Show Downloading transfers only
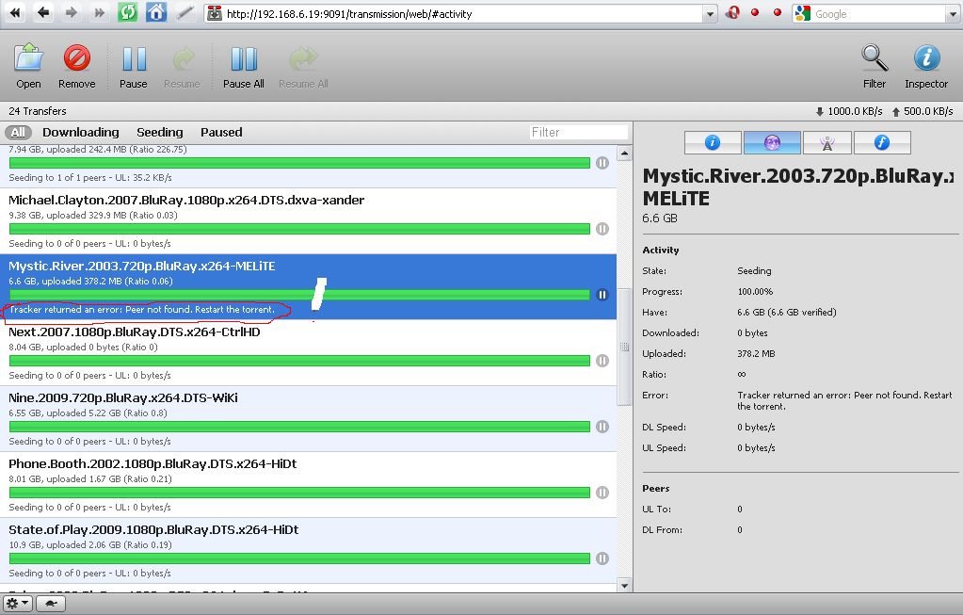 pos(80,132)
